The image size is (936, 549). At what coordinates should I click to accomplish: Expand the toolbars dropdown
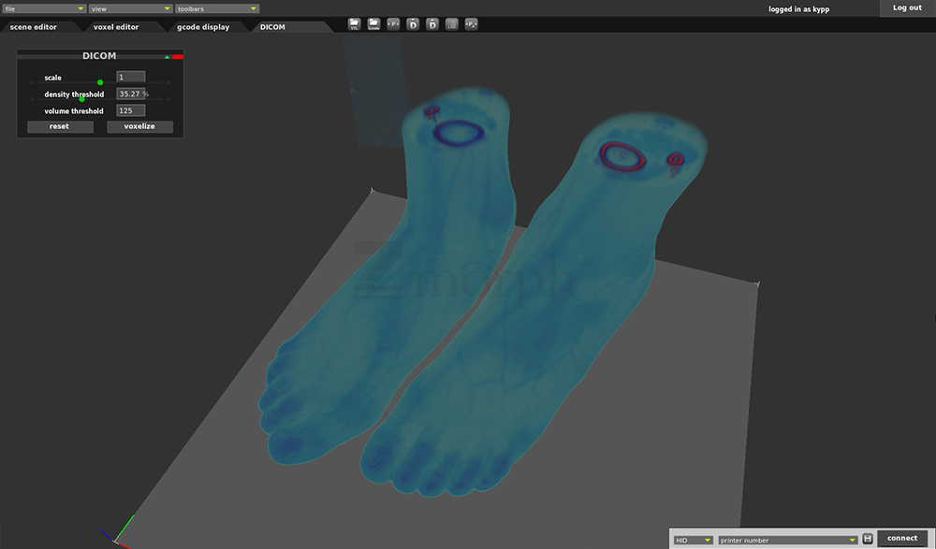click(x=216, y=8)
